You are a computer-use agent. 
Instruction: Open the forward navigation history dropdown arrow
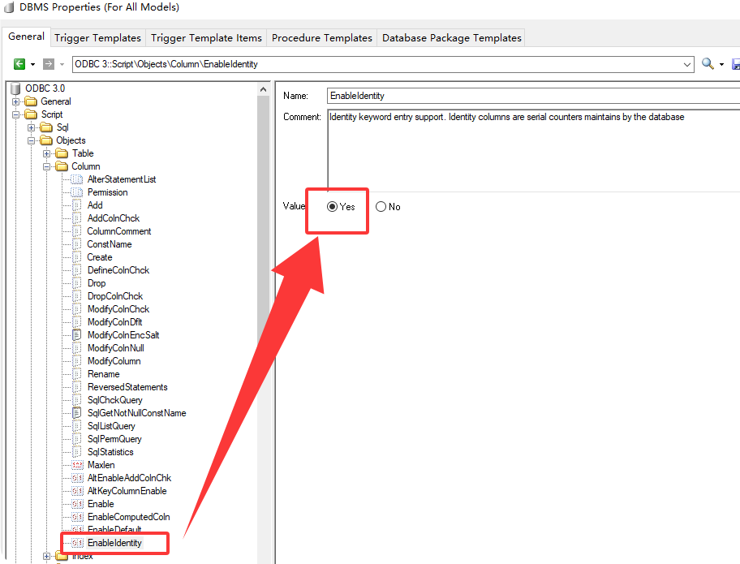(62, 64)
